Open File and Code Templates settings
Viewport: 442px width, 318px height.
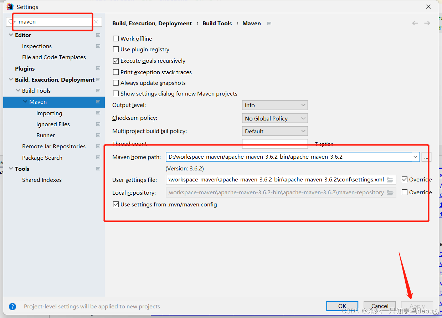(x=54, y=57)
